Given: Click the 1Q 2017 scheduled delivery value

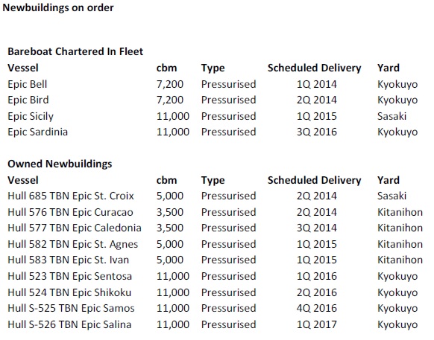Looking at the screenshot, I should (x=317, y=324).
